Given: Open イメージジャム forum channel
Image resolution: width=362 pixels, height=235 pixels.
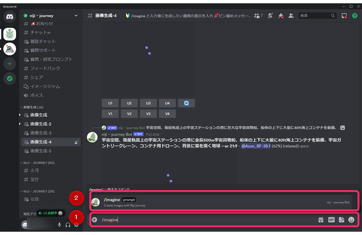Looking at the screenshot, I should click(x=51, y=86).
